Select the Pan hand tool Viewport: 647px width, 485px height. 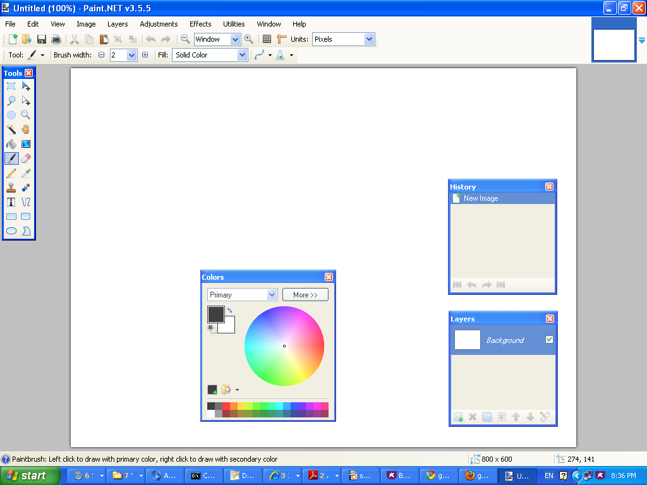pos(25,129)
